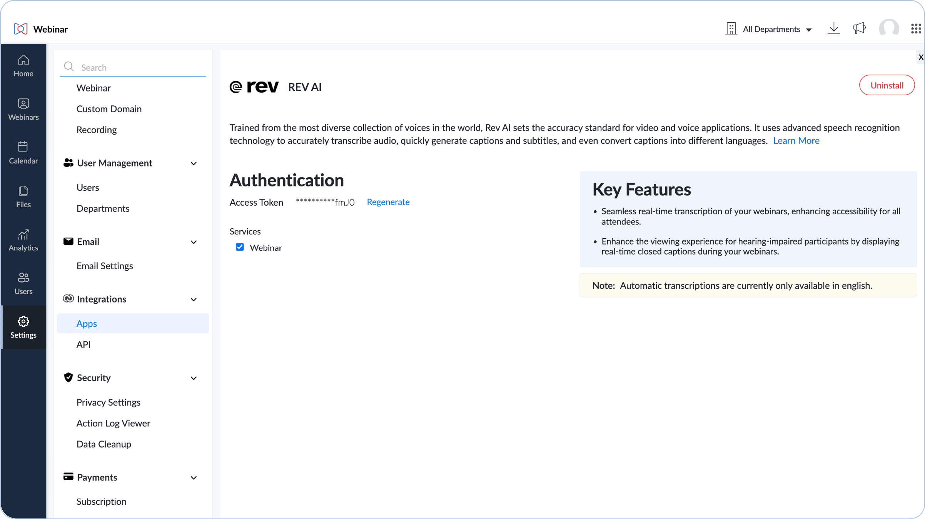Uncheck the Webinar service checkbox
The image size is (925, 519).
(x=240, y=247)
